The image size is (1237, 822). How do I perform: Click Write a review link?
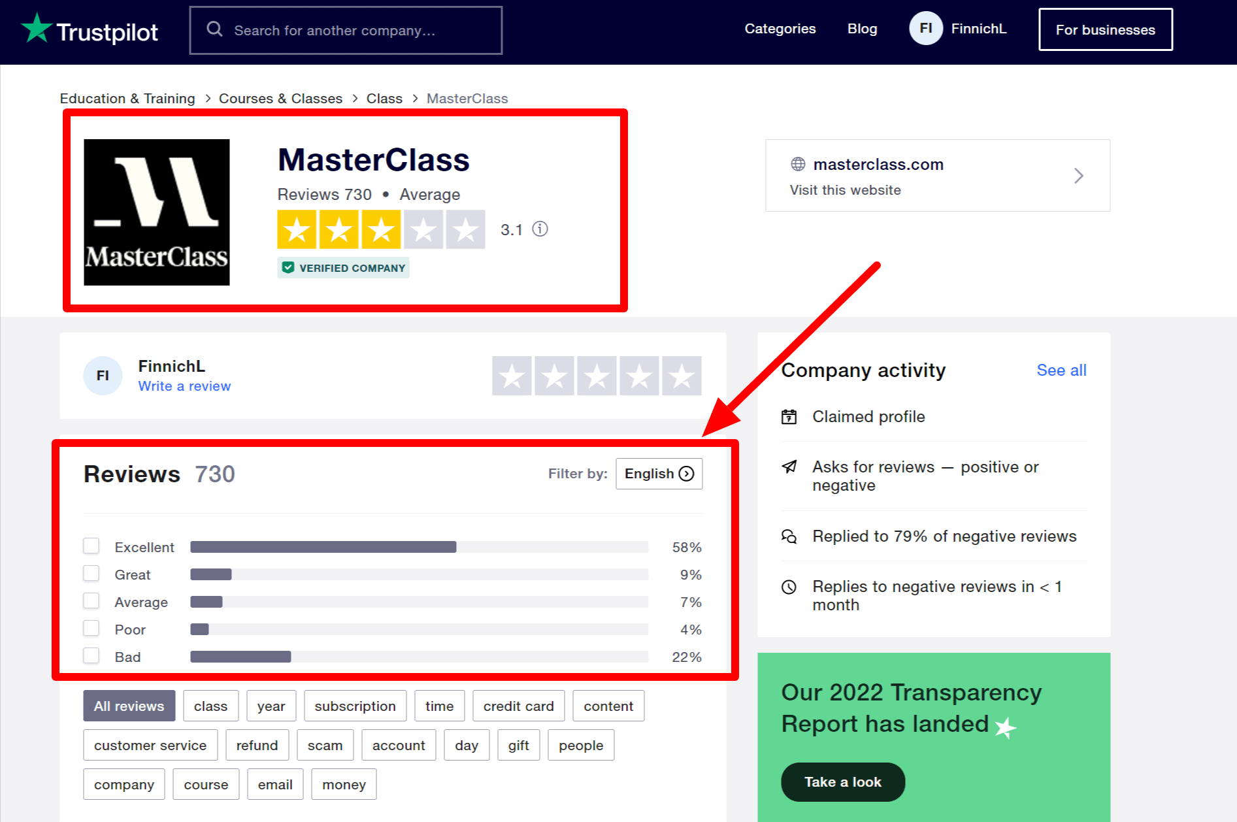(x=184, y=386)
